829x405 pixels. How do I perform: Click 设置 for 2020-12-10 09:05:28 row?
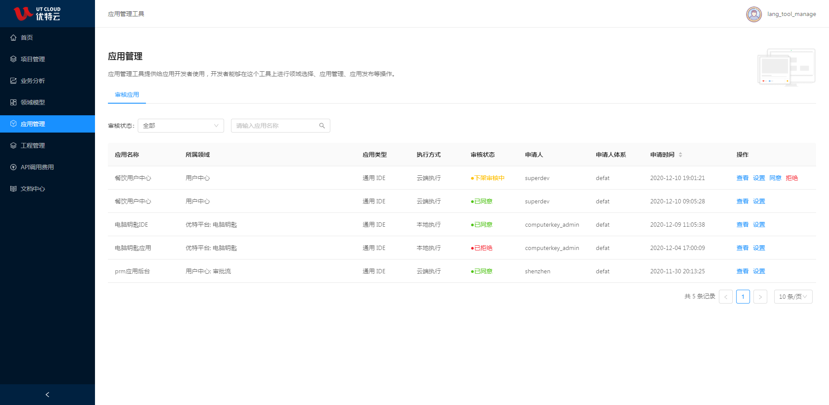point(759,201)
